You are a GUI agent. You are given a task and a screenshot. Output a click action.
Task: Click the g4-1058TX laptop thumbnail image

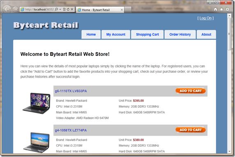pyautogui.click(x=37, y=143)
